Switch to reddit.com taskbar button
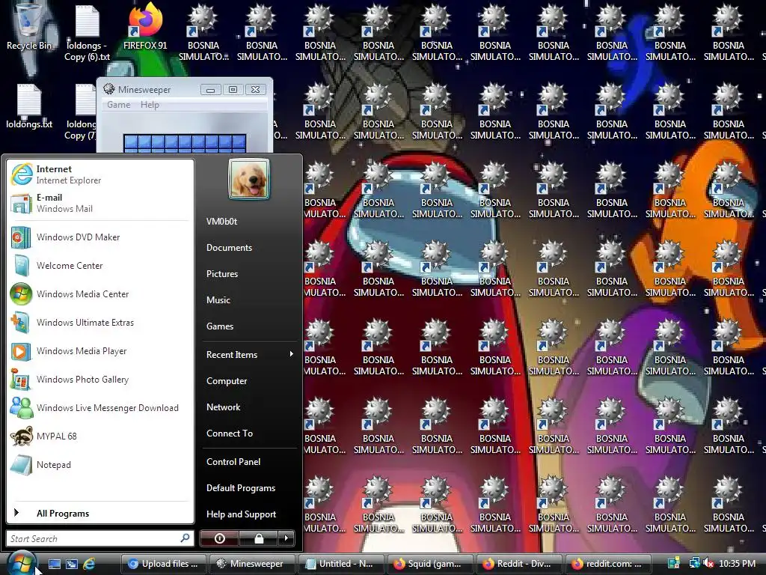 (x=607, y=564)
